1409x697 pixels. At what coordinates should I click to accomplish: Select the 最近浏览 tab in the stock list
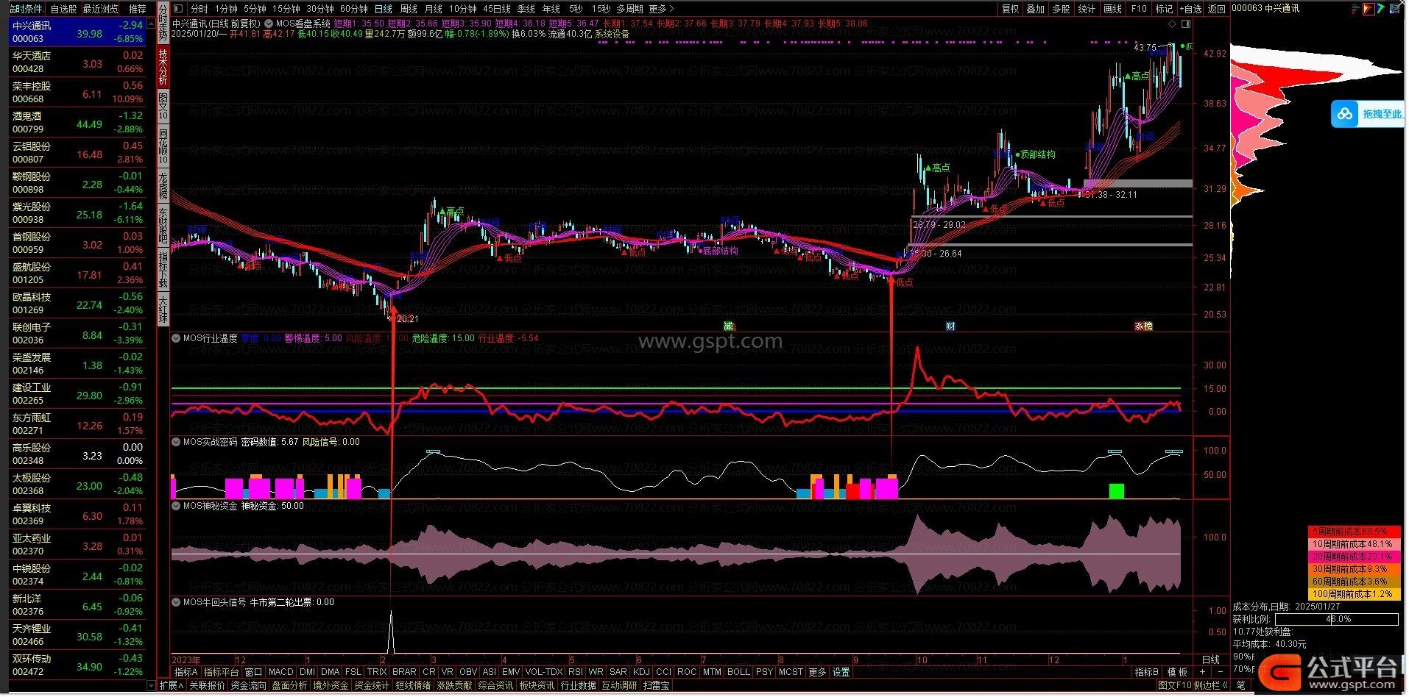(x=100, y=9)
